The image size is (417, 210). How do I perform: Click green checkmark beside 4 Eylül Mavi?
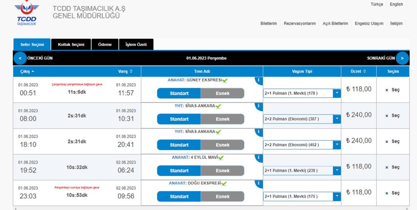(x=221, y=157)
